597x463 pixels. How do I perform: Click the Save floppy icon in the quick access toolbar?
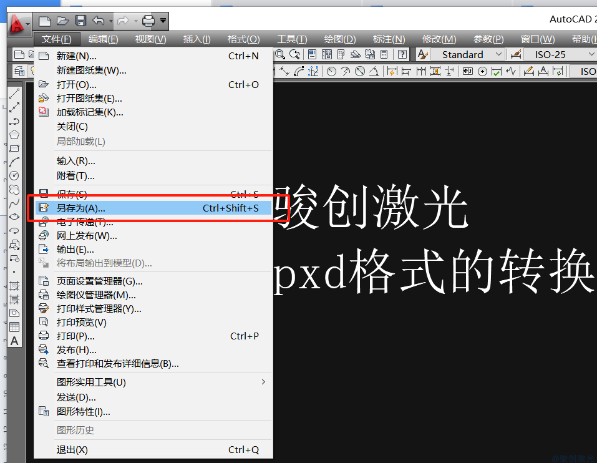80,21
